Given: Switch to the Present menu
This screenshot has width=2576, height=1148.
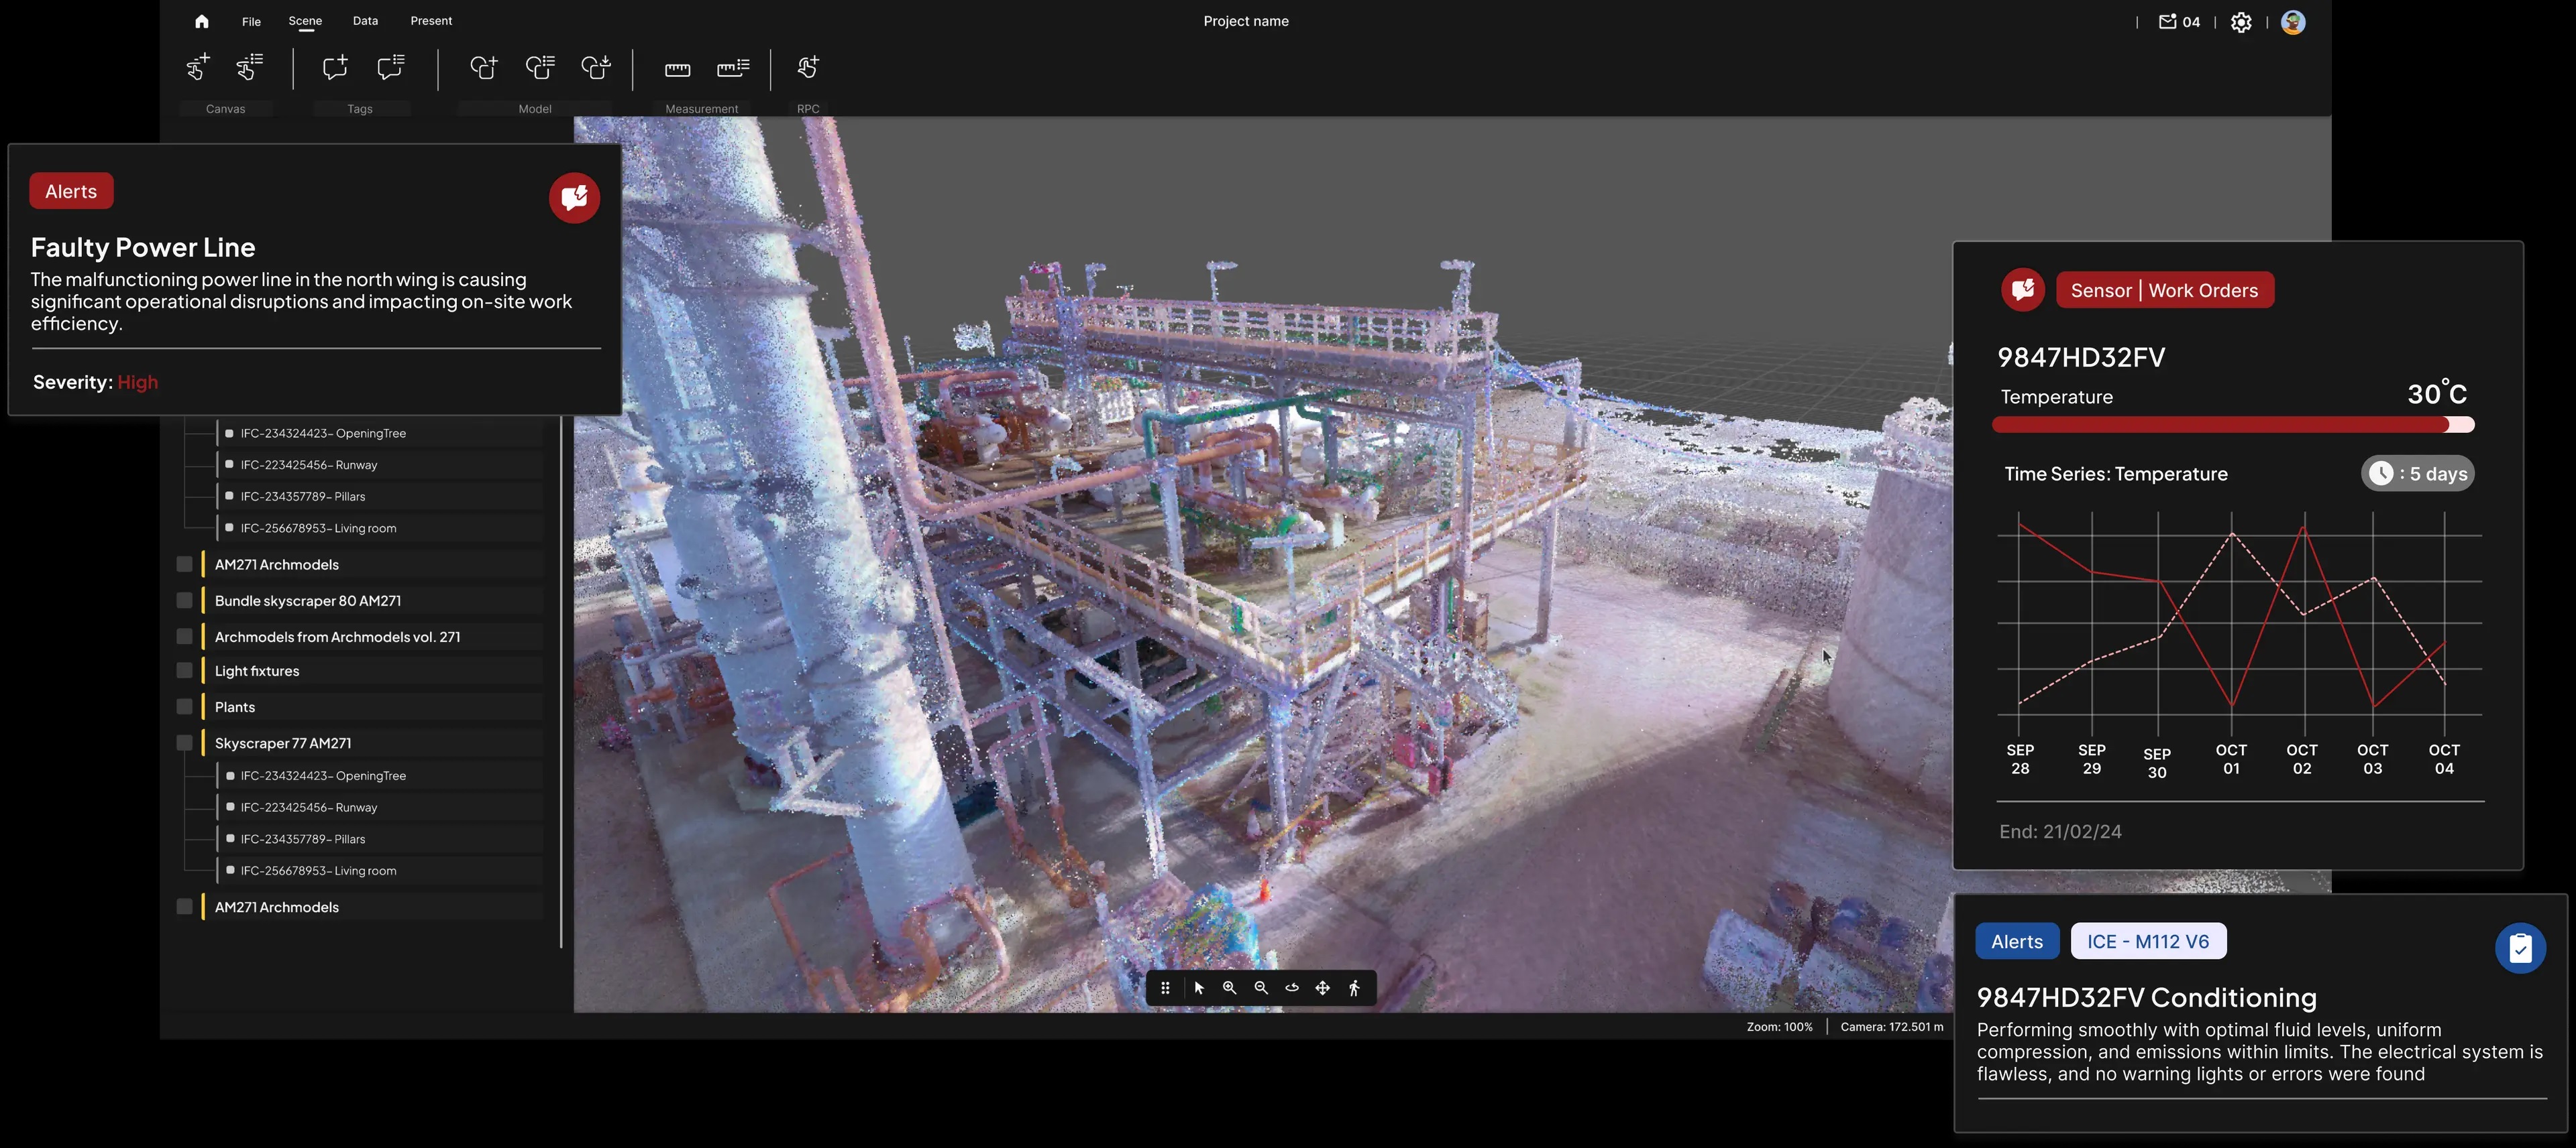Looking at the screenshot, I should coord(431,21).
